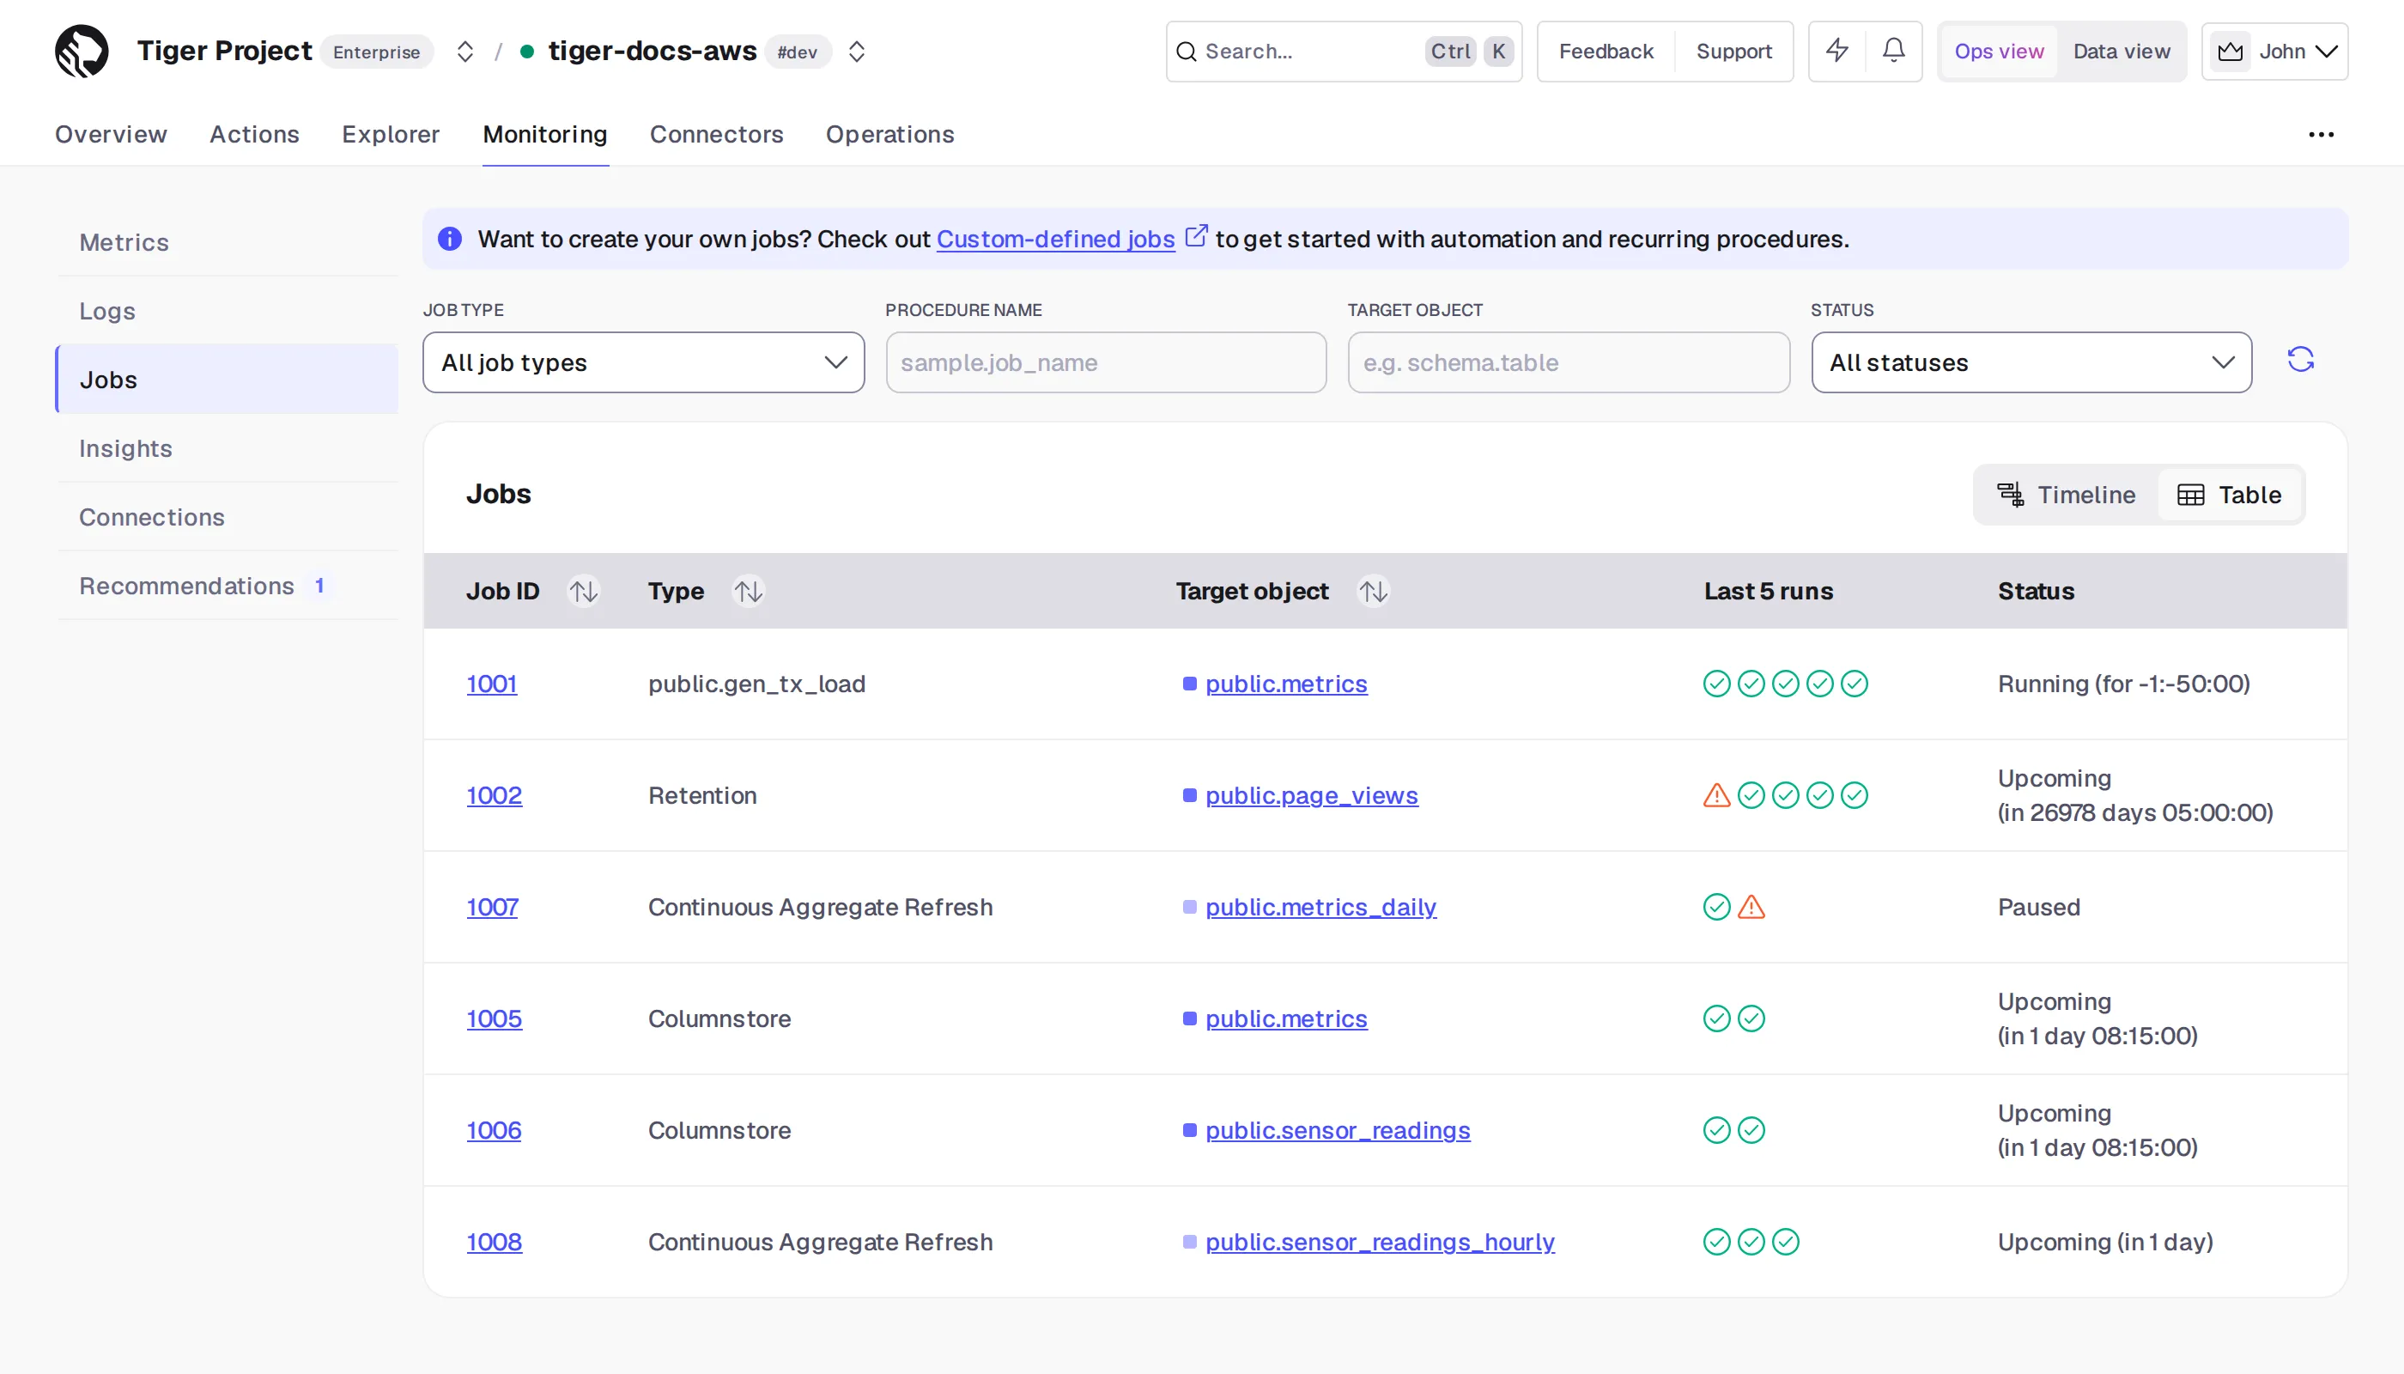Click the info icon in the banner
Viewport: 2404px width, 1374px height.
pyautogui.click(x=450, y=239)
